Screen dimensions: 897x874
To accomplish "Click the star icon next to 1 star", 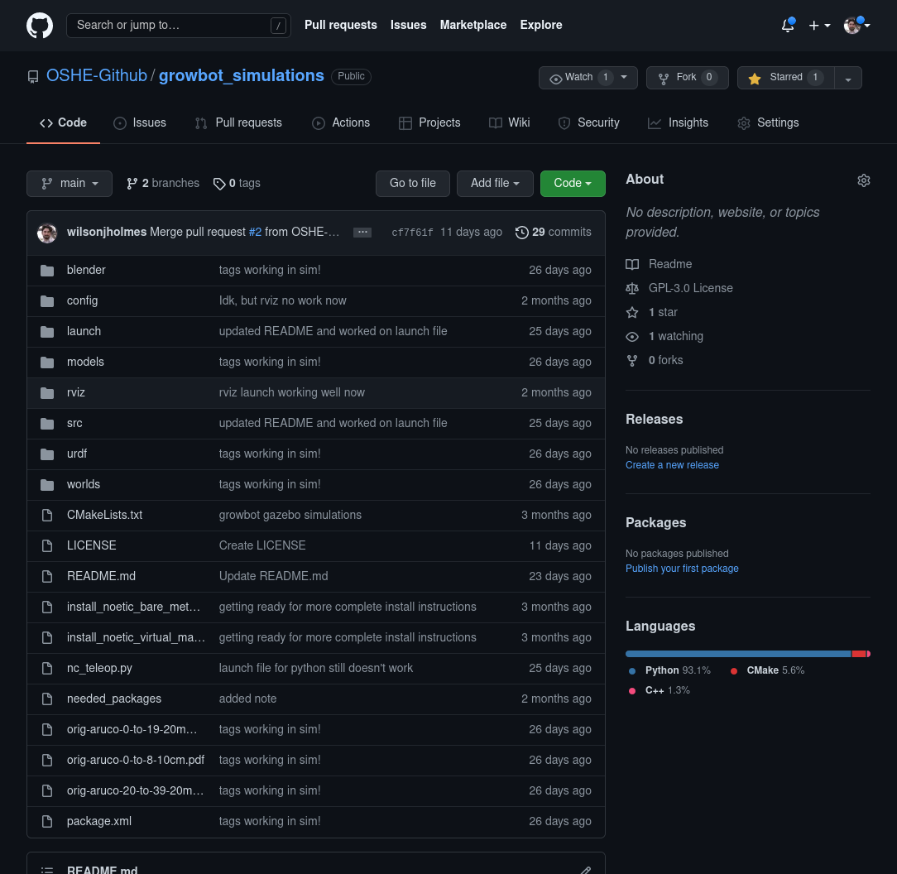I will (631, 313).
